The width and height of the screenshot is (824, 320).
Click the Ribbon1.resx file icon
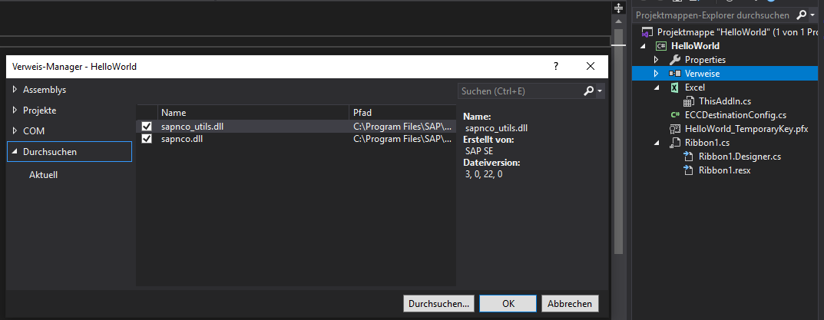click(688, 170)
